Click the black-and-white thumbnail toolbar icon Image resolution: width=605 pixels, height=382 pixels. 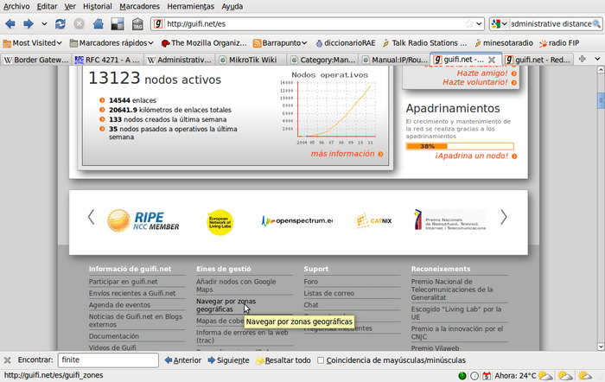tap(118, 24)
